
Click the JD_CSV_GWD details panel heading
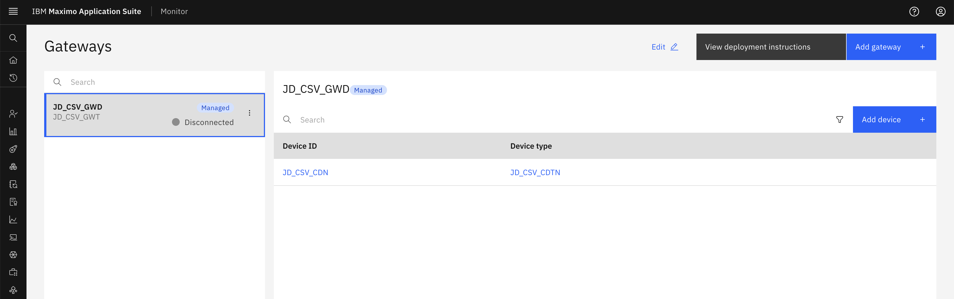click(x=316, y=89)
